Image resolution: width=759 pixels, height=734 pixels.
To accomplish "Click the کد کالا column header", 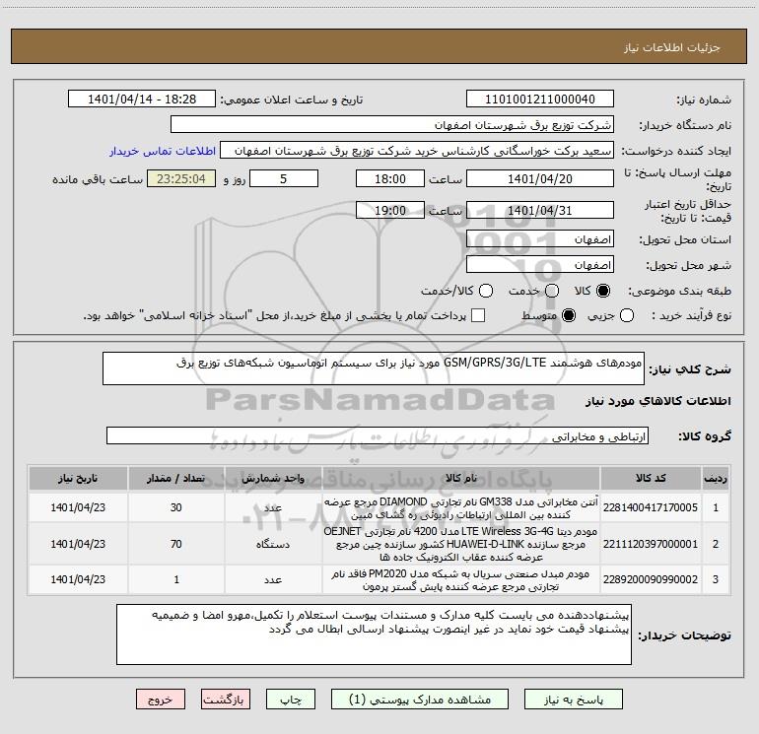I will [x=651, y=478].
